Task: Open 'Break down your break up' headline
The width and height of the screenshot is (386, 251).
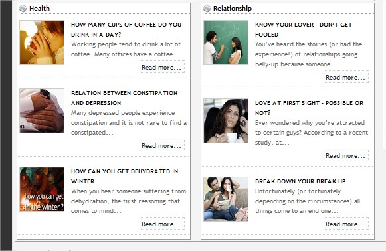Action: click(x=300, y=181)
